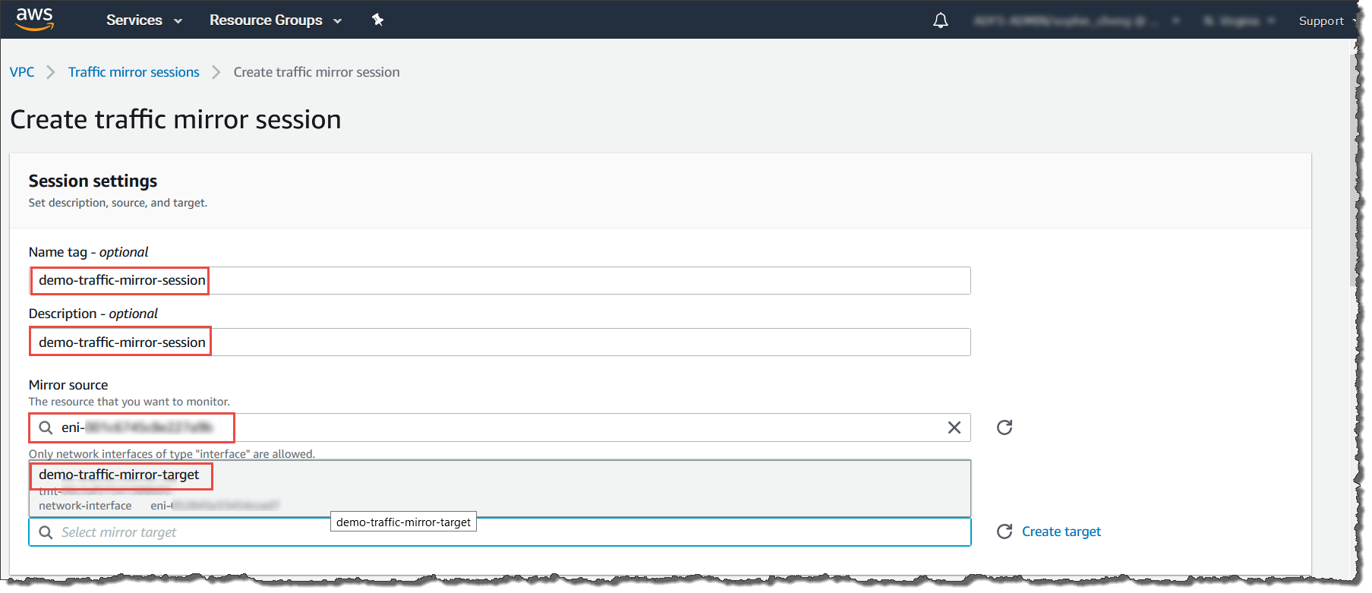Open the region selector in top bar
This screenshot has width=1372, height=593.
1238,21
